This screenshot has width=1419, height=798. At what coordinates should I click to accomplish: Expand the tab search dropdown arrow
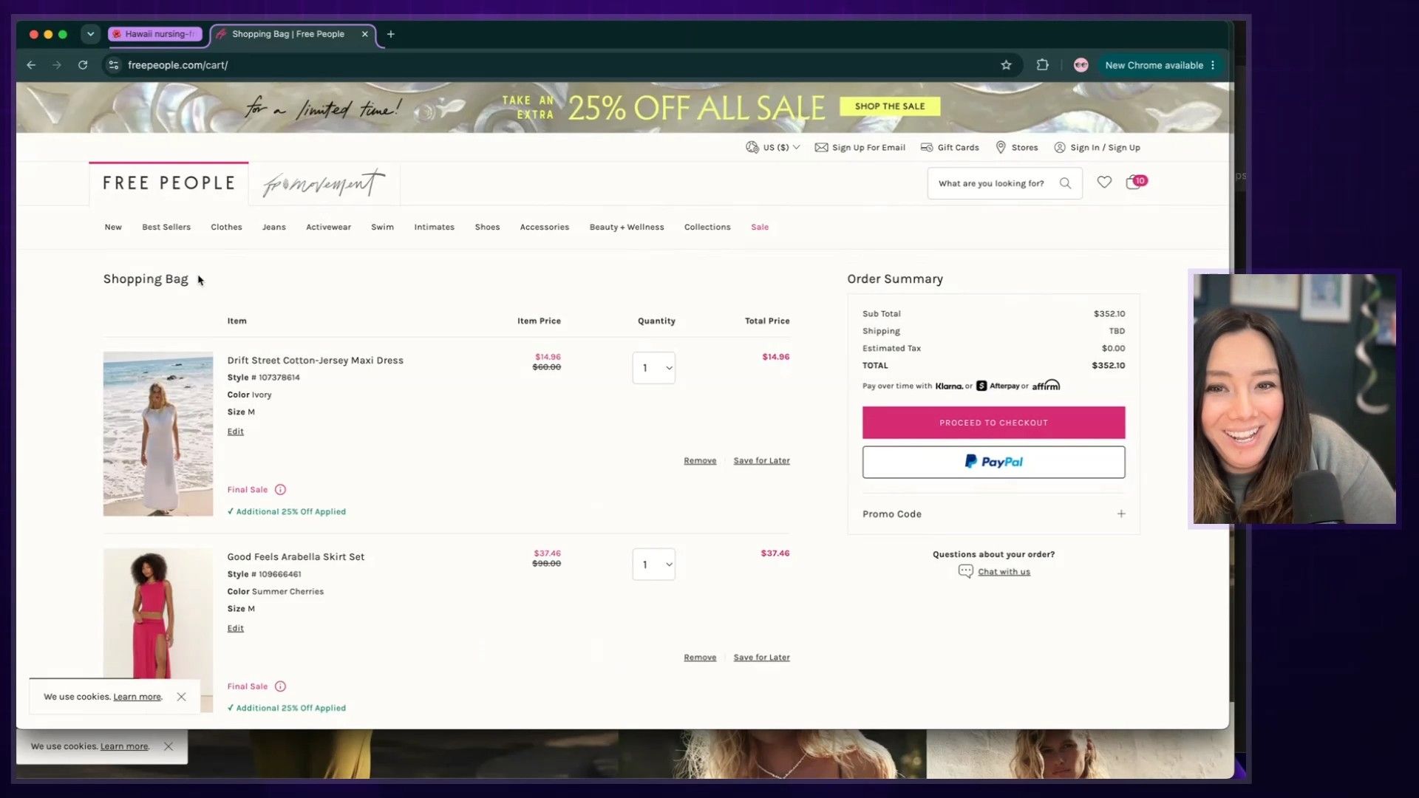(x=90, y=34)
